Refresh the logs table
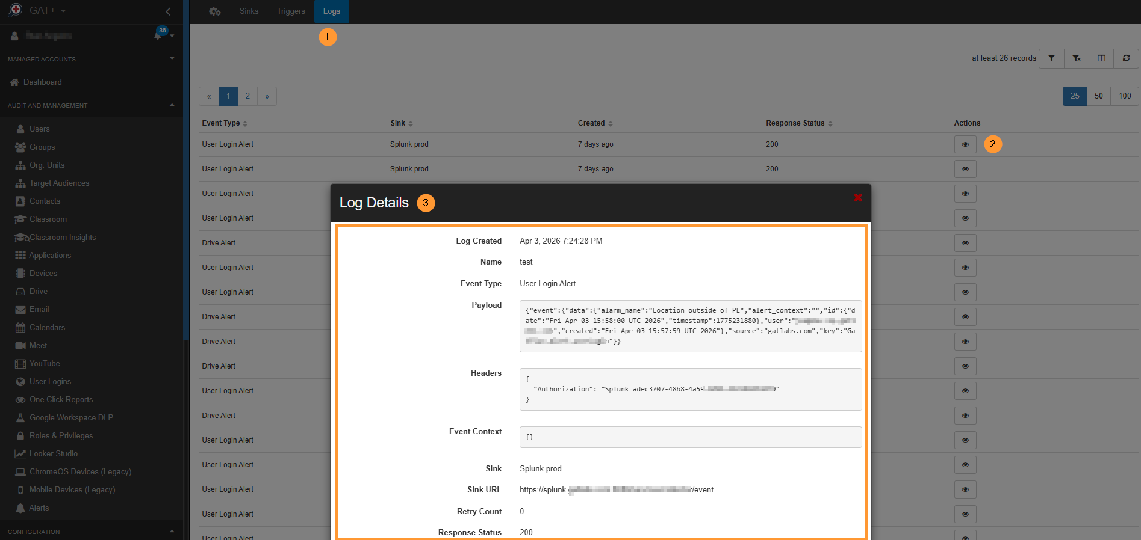1141x540 pixels. (x=1126, y=58)
